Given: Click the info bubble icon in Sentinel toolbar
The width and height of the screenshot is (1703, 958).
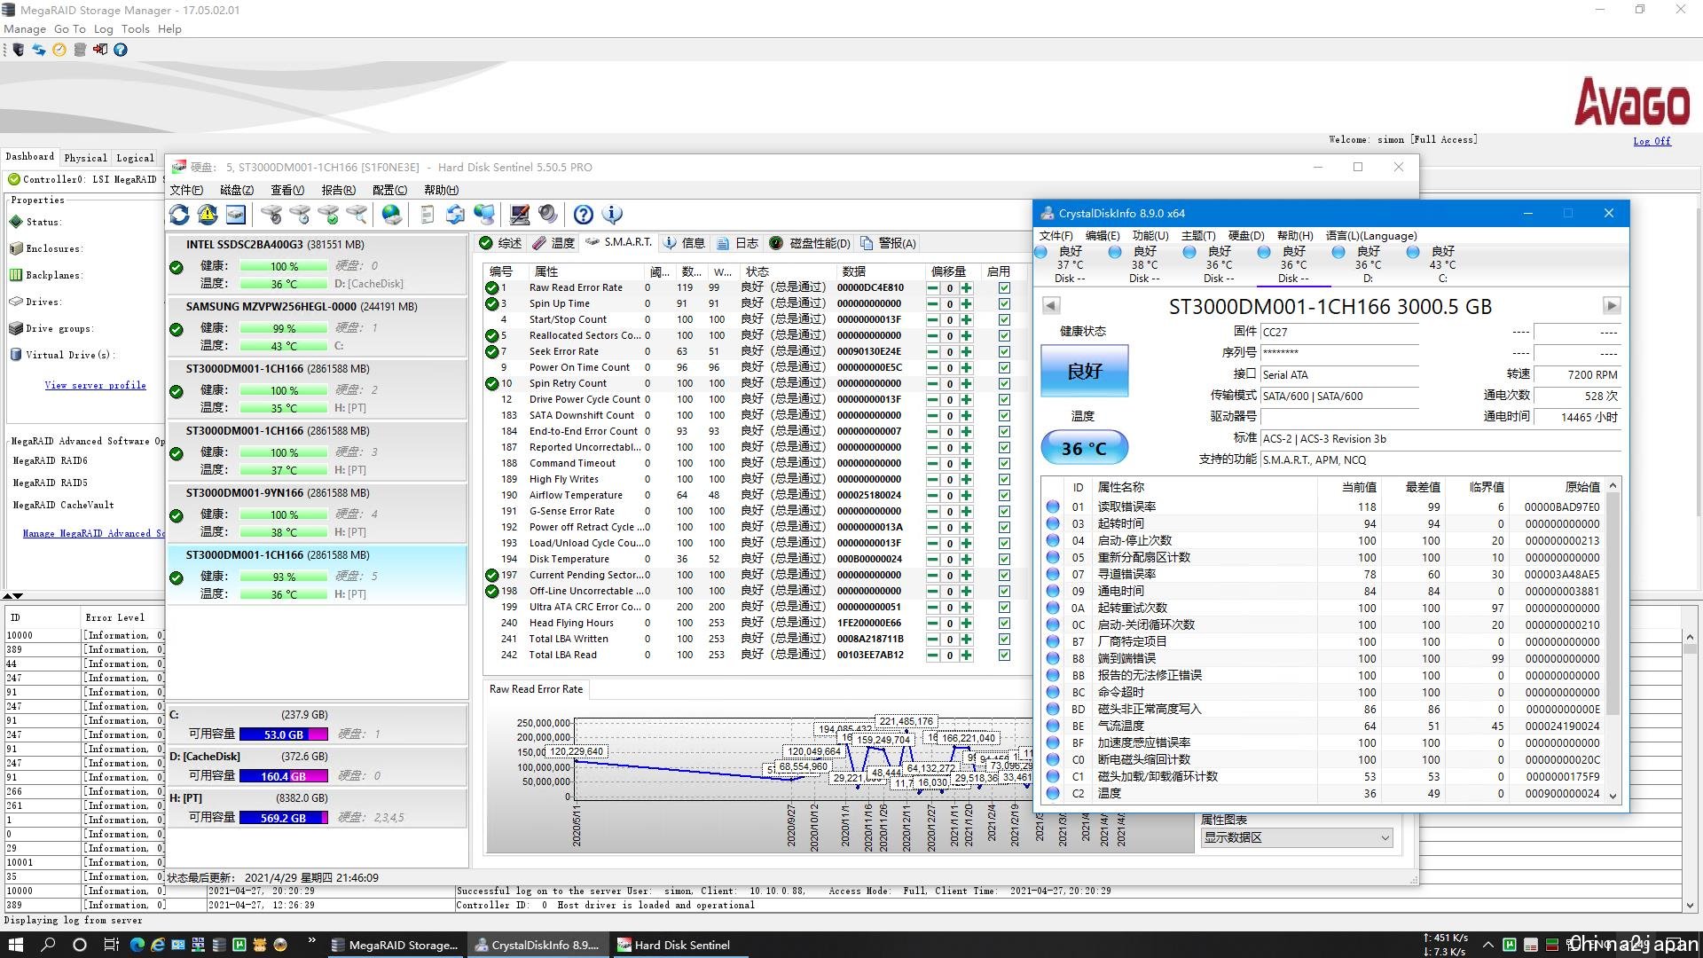Looking at the screenshot, I should point(612,215).
